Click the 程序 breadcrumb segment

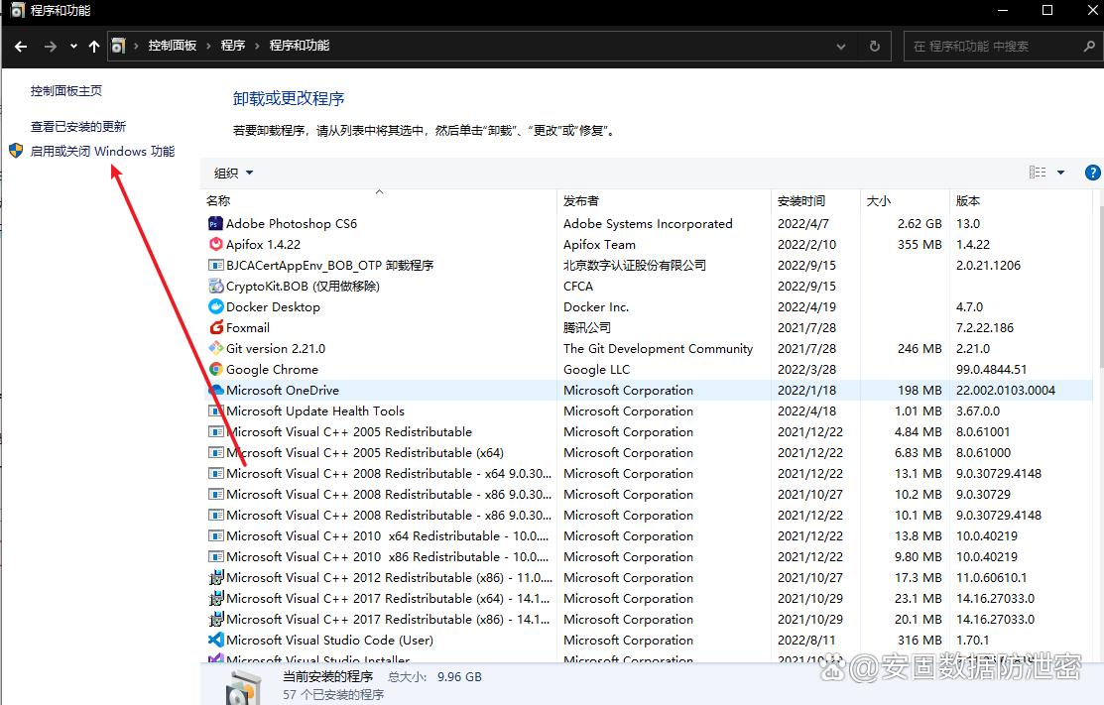pyautogui.click(x=233, y=46)
